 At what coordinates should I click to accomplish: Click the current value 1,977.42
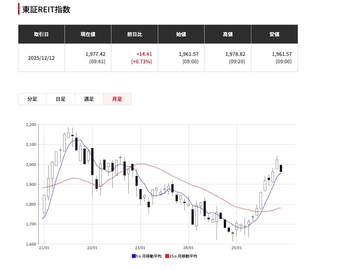[x=95, y=54]
